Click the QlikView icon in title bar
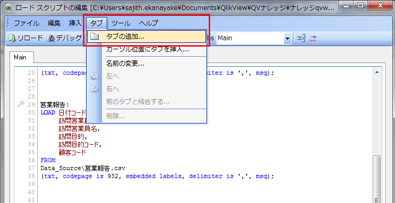The width and height of the screenshot is (395, 203). 9,8
